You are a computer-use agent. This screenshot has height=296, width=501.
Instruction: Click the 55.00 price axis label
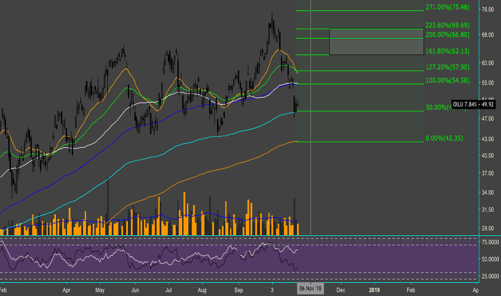[488, 82]
